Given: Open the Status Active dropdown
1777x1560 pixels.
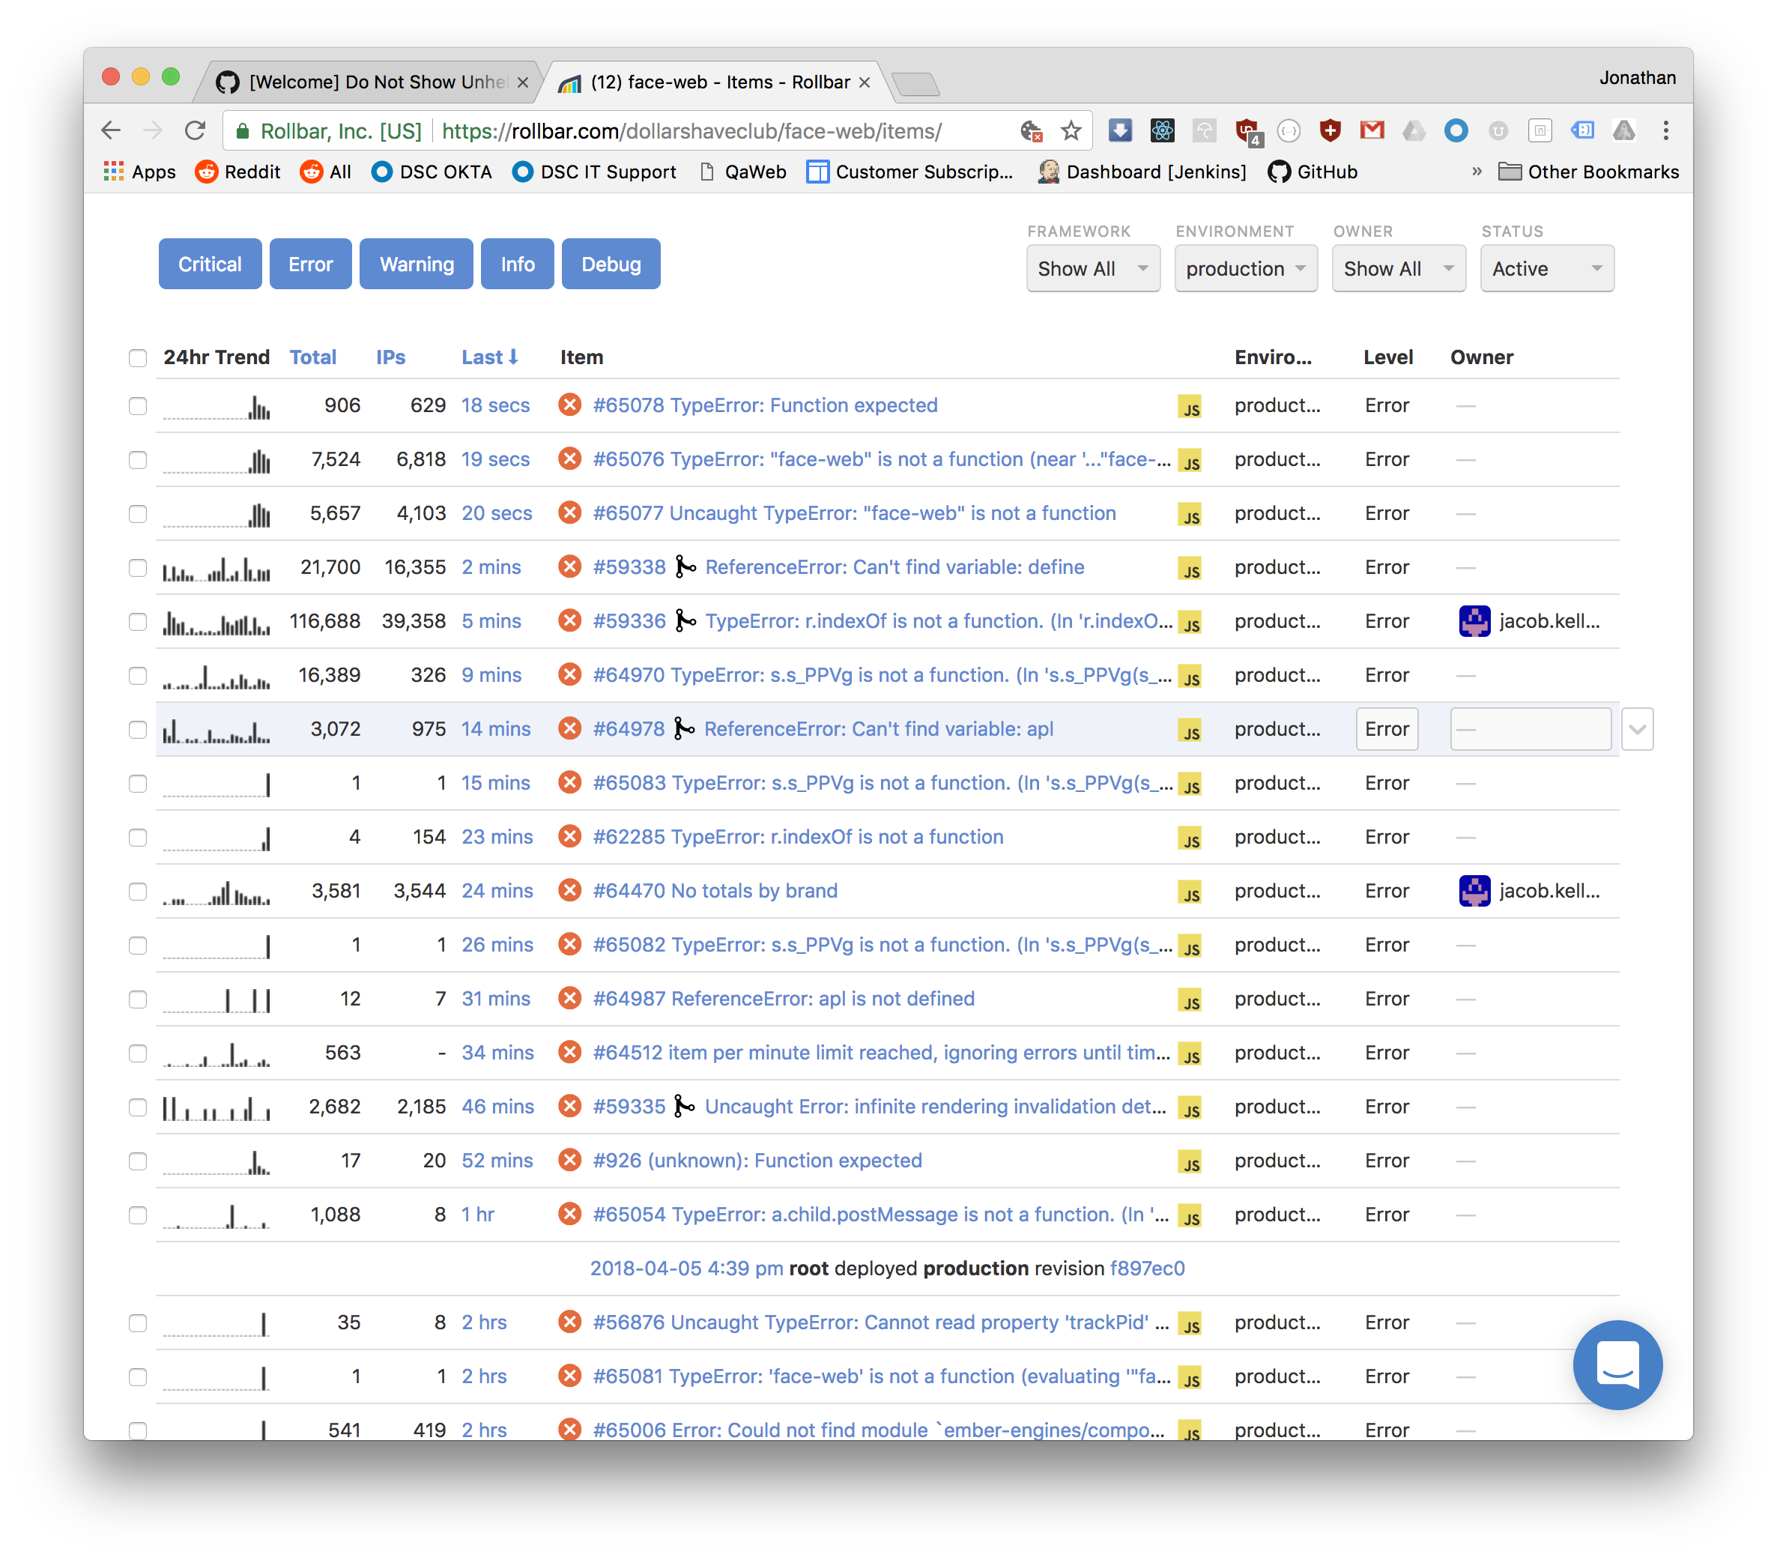Looking at the screenshot, I should (x=1546, y=269).
